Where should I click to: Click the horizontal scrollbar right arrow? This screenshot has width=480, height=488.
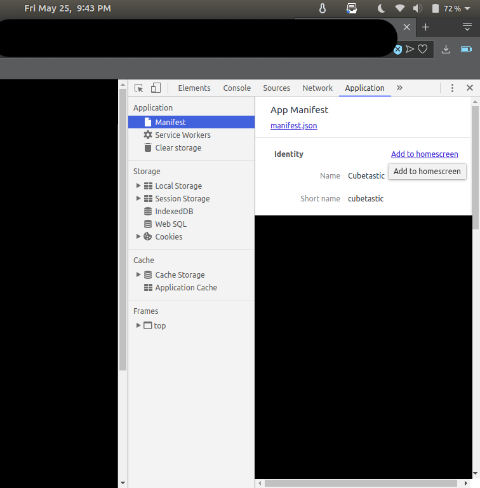point(465,483)
